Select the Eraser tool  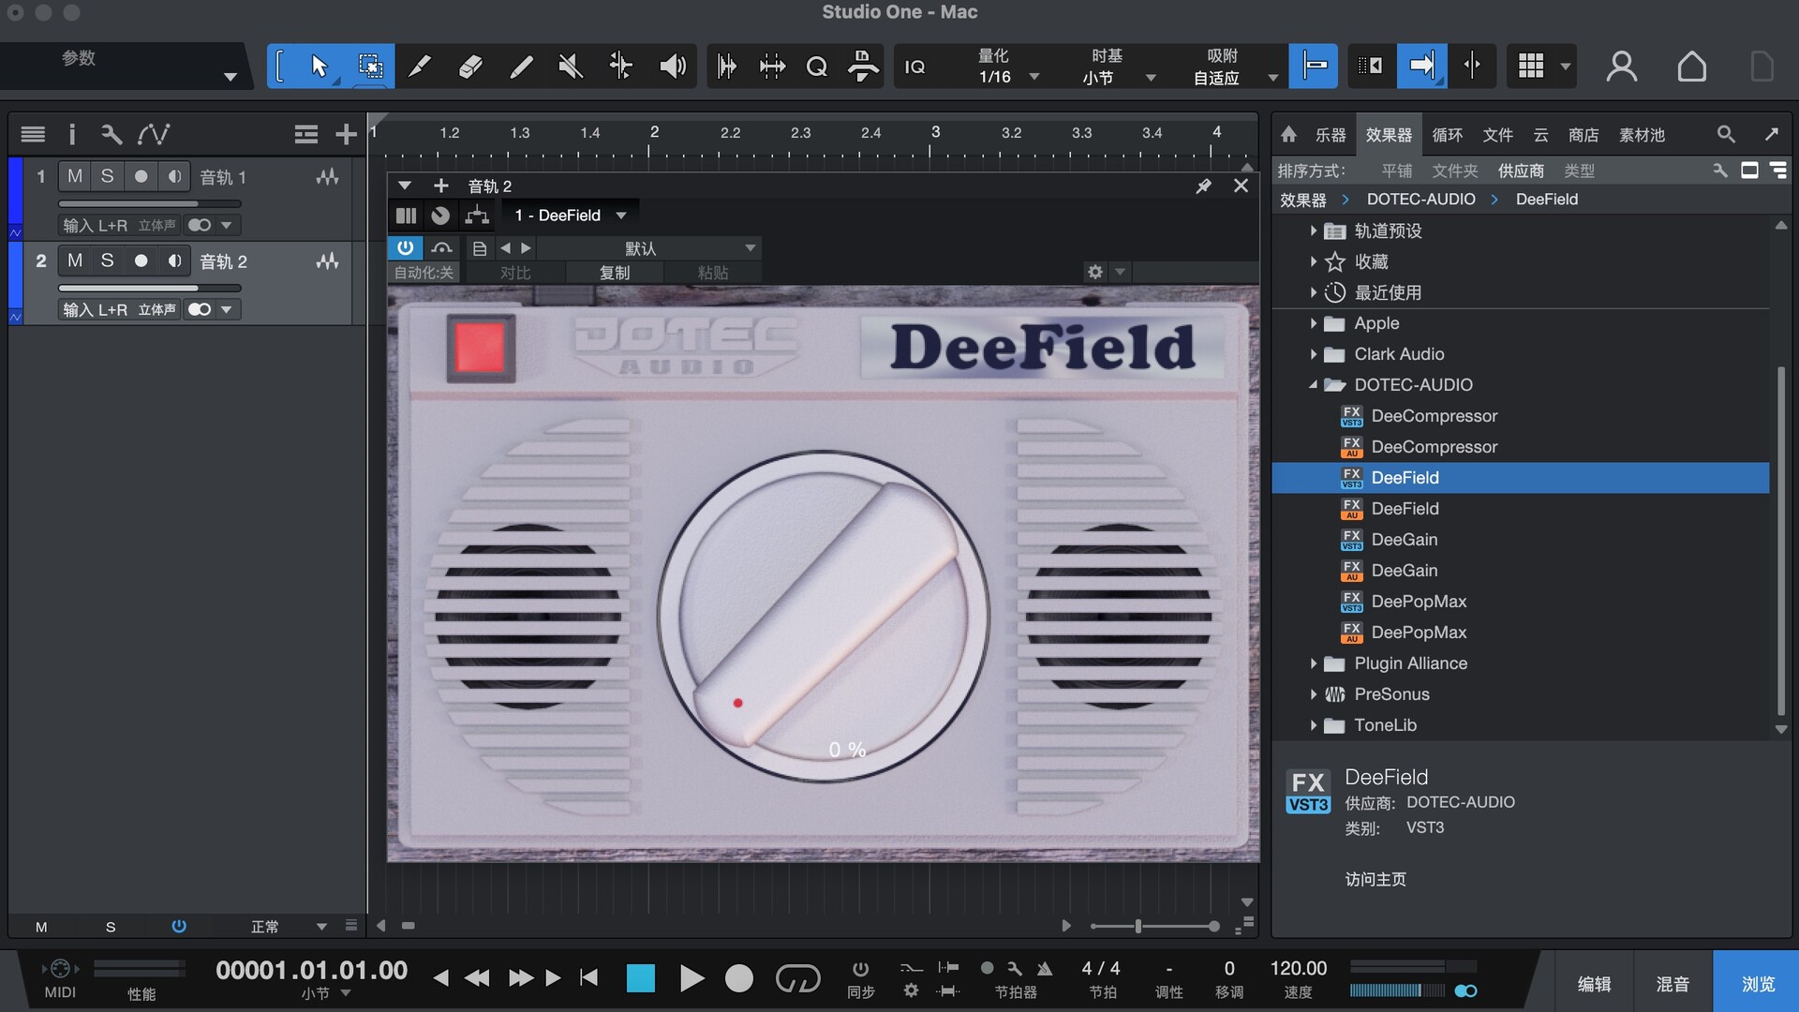coord(470,67)
